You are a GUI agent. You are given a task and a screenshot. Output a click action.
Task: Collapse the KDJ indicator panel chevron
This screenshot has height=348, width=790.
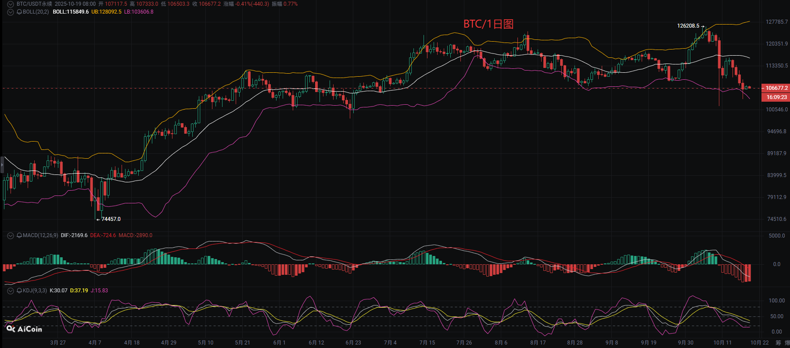tap(11, 291)
